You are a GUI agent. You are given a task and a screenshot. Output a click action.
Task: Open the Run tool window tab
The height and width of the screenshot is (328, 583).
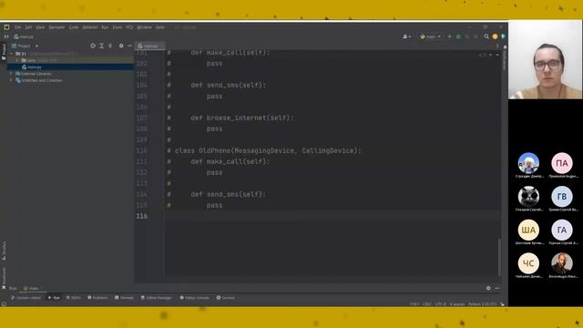point(54,298)
